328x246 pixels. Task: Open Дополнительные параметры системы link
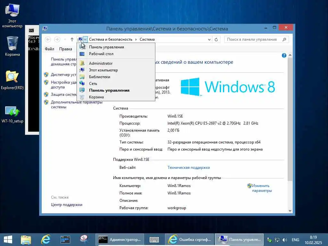pos(77,105)
